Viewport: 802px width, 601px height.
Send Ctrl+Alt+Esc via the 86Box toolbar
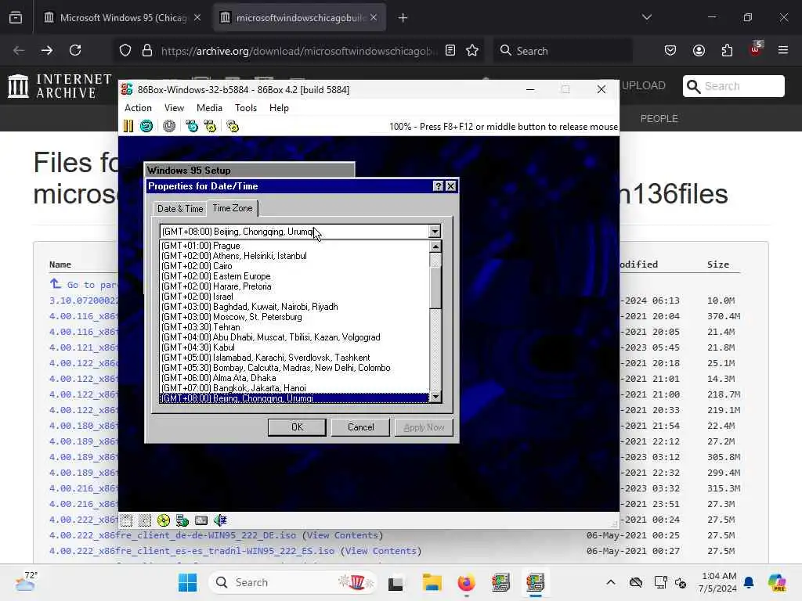point(210,126)
